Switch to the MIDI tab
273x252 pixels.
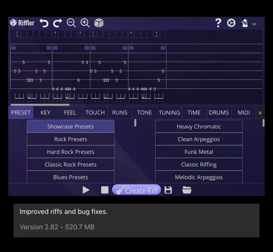244,113
